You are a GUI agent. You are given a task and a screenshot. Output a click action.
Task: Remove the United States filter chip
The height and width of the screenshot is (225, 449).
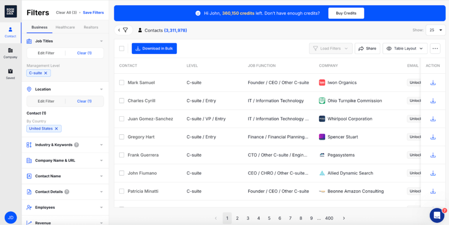[x=57, y=129]
